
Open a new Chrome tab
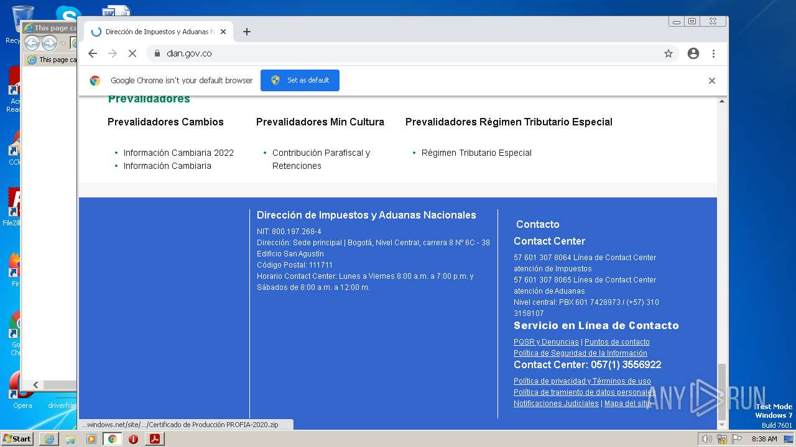[x=247, y=32]
